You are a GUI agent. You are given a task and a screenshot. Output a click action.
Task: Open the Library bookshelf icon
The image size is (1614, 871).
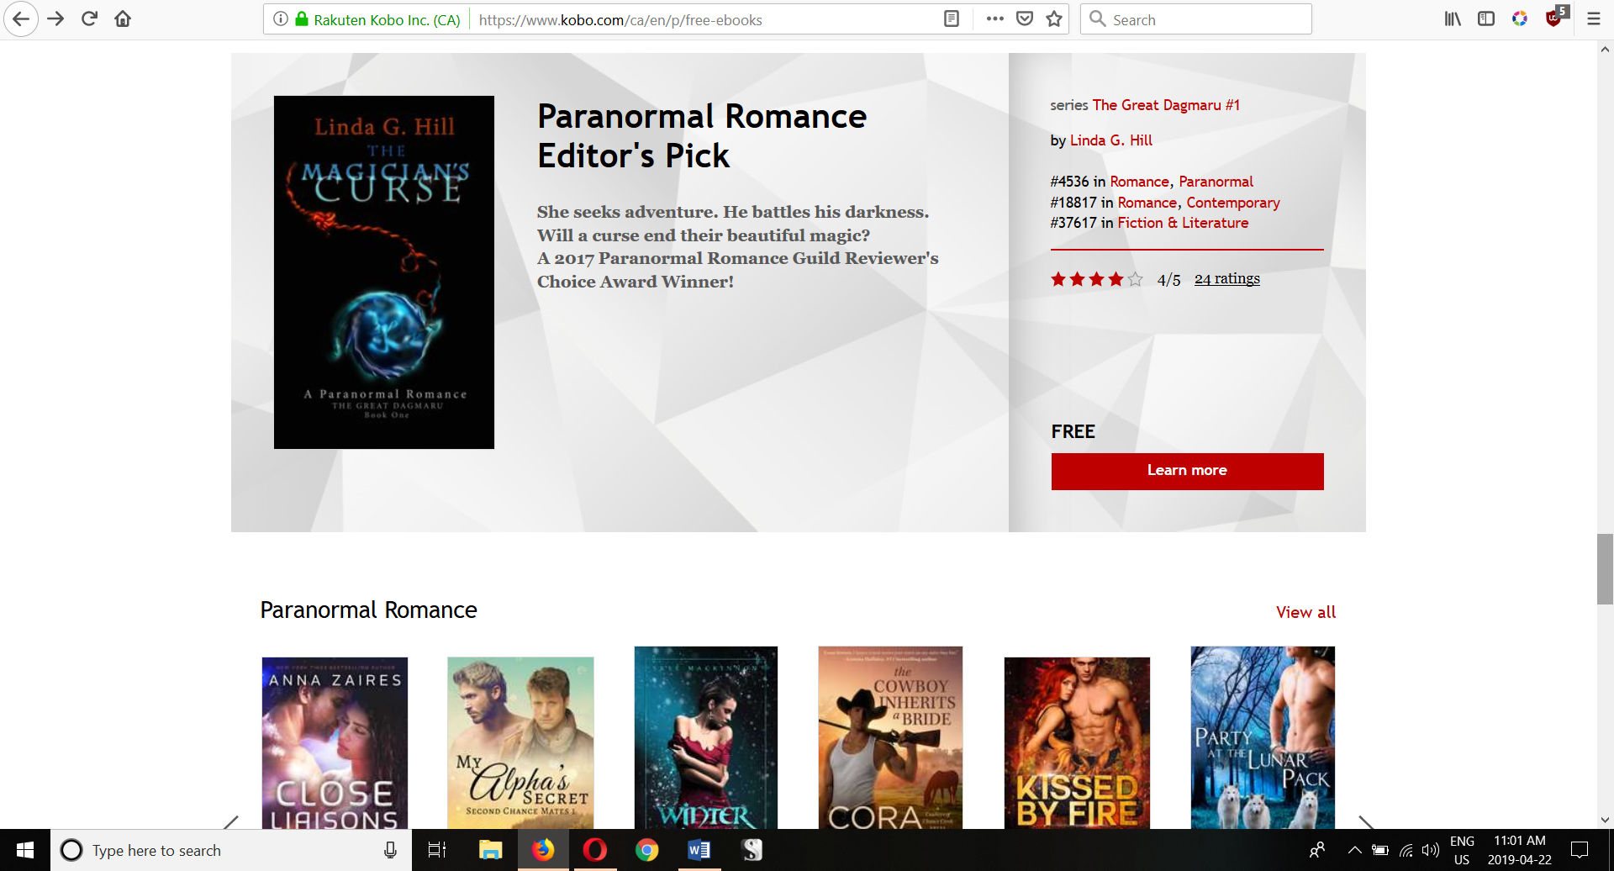click(x=1453, y=18)
